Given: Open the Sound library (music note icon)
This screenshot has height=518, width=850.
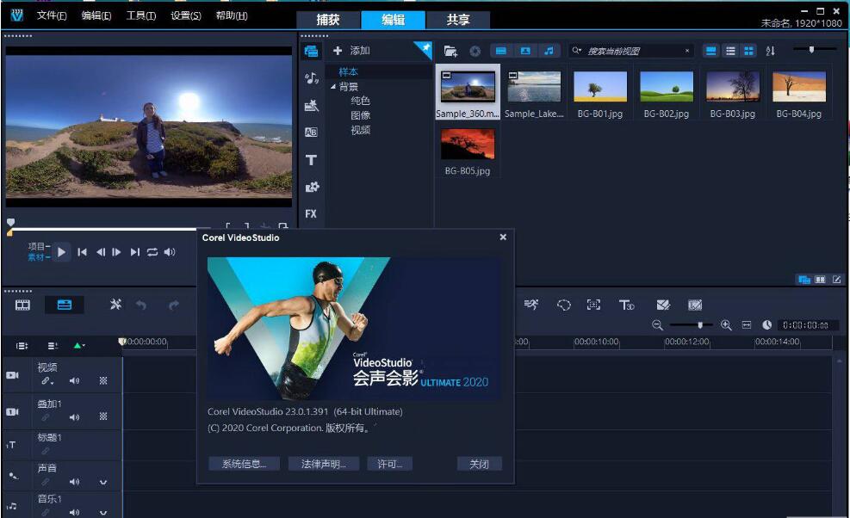Looking at the screenshot, I should pyautogui.click(x=311, y=78).
